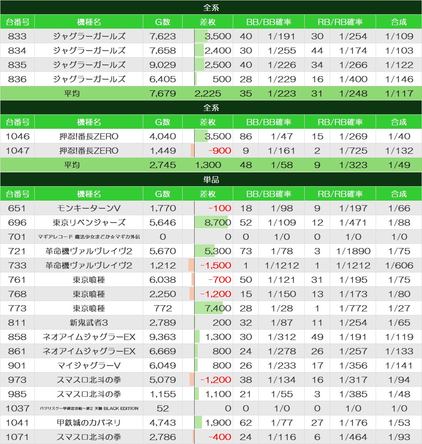Click the -900 difference value
Screen dimensions: 422x444
pyautogui.click(x=220, y=151)
